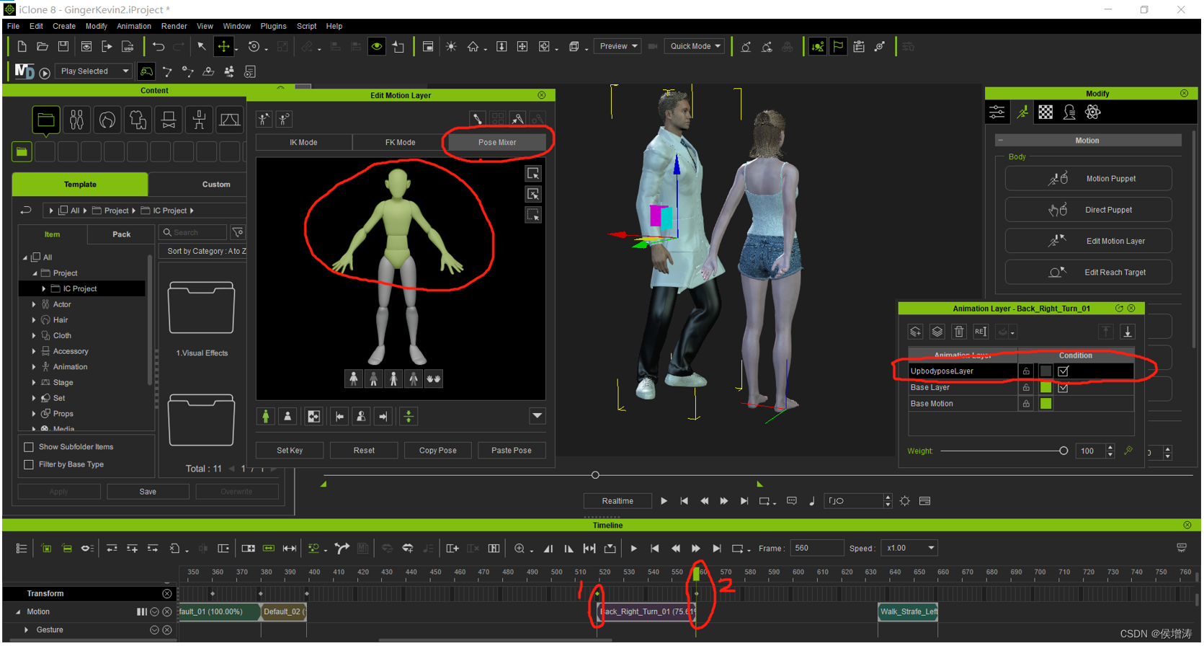This screenshot has height=646, width=1204.
Task: Zoom in the timeline with magnifier icon
Action: (x=519, y=549)
